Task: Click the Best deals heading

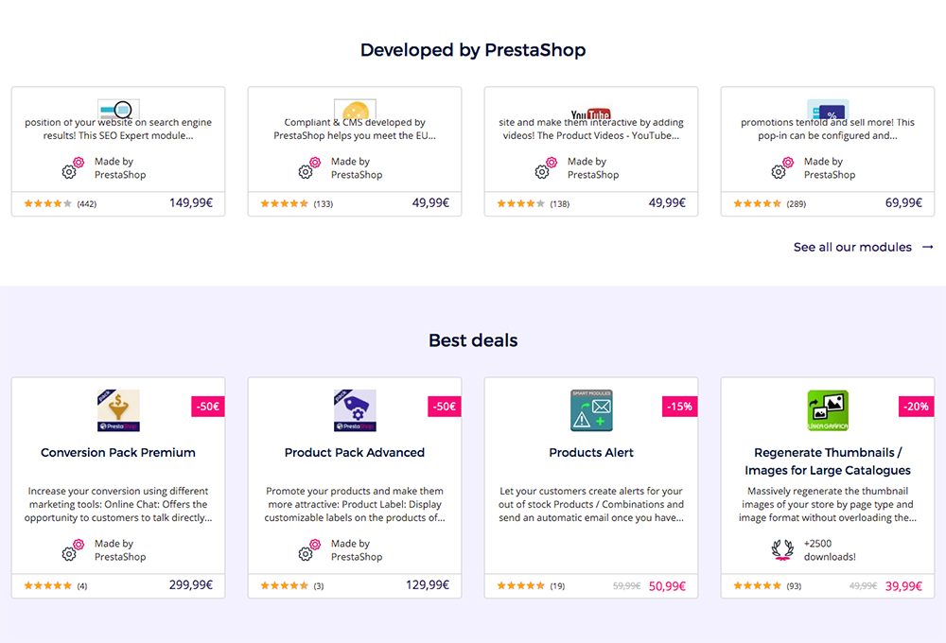Action: (x=473, y=340)
